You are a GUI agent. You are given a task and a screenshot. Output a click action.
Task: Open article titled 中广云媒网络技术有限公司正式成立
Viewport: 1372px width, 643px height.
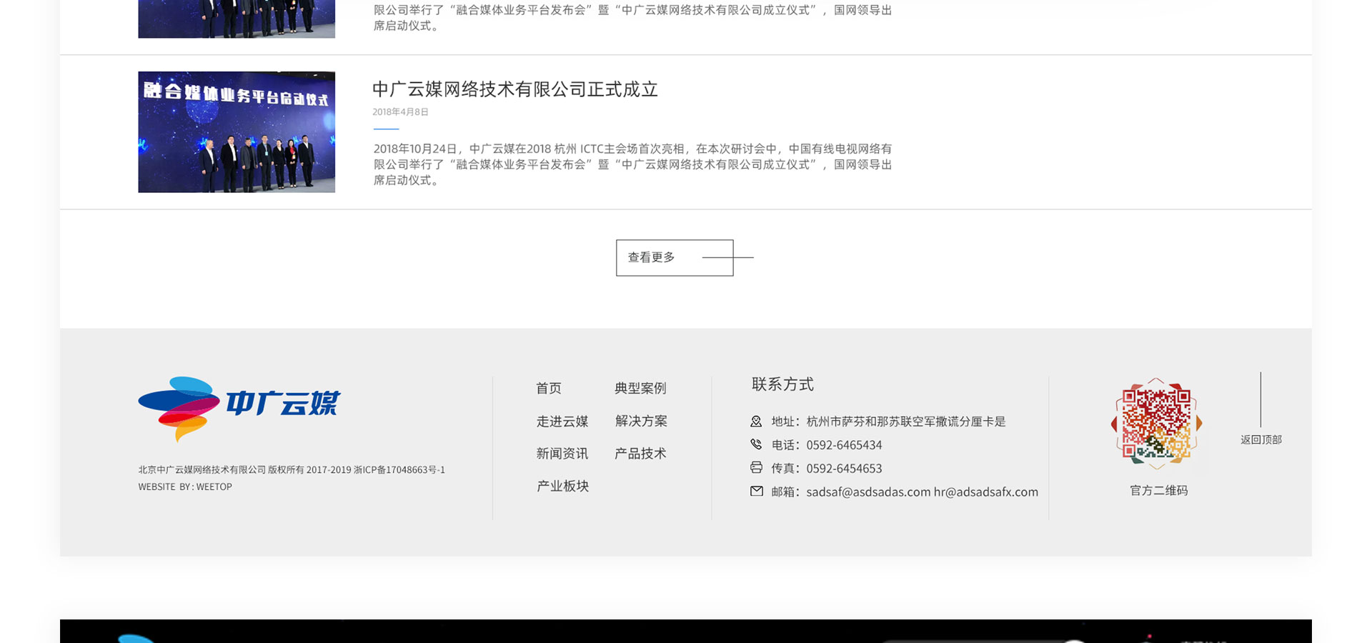coord(514,89)
